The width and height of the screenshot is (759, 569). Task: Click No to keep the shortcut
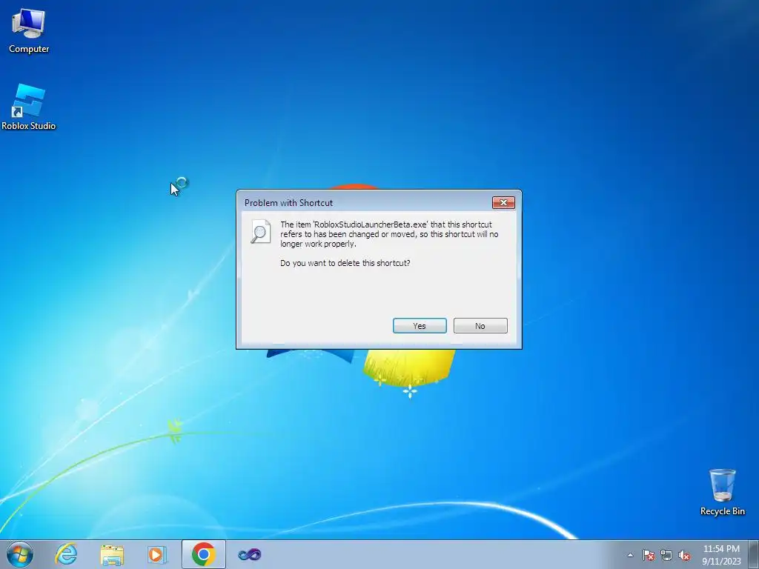(x=480, y=326)
